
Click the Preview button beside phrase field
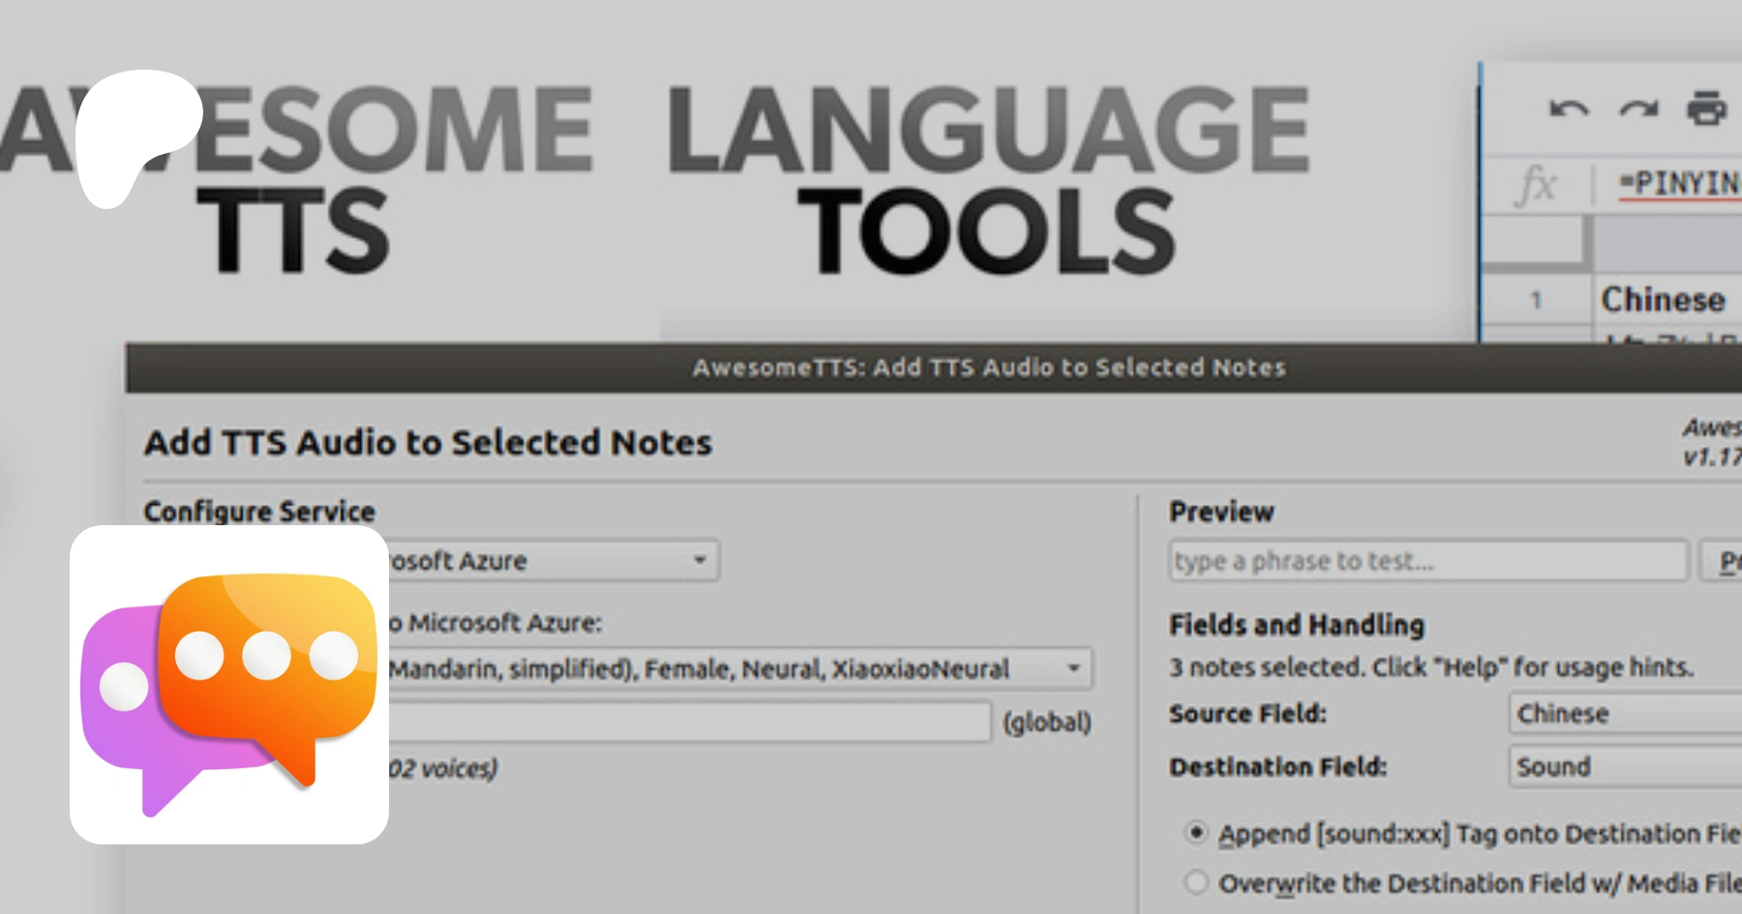[x=1723, y=561]
